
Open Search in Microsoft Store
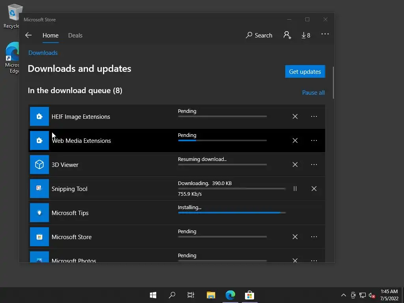coord(259,35)
